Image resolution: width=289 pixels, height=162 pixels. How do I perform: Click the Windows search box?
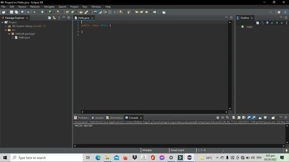(x=47, y=158)
